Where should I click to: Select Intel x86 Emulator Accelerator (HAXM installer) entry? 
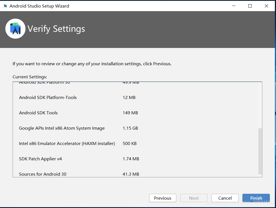point(67,144)
